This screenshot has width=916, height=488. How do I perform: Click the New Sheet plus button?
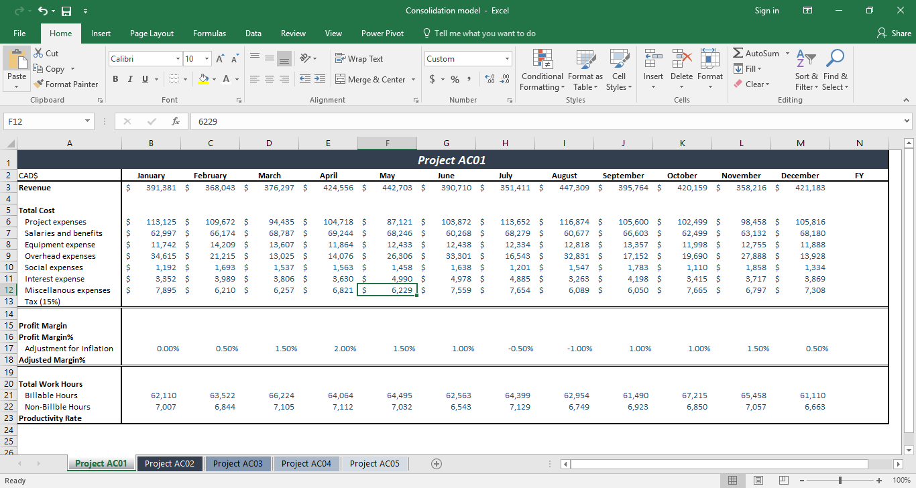(436, 463)
